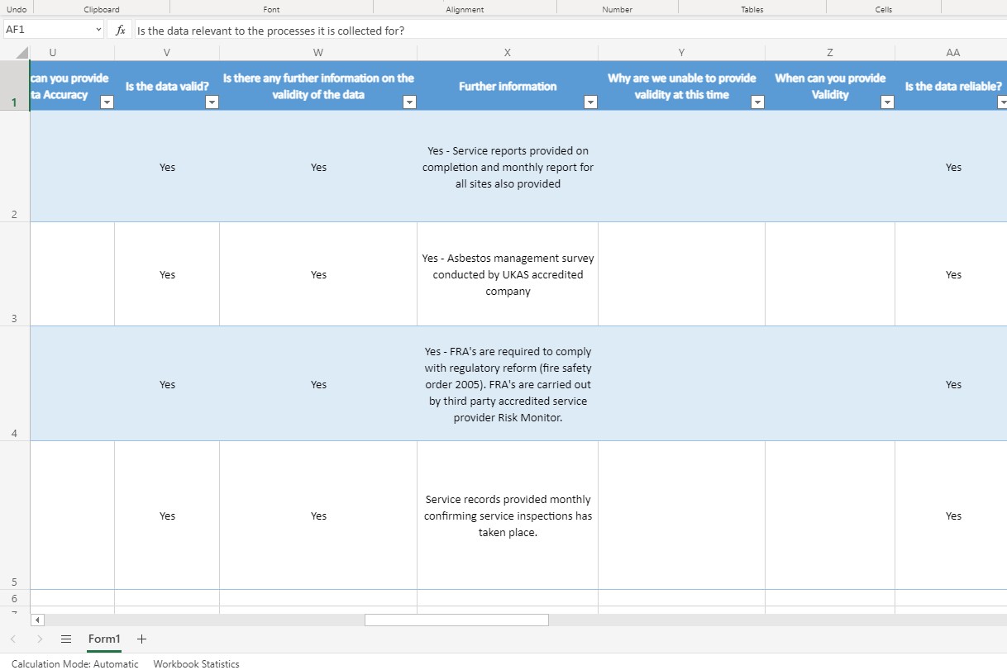1007x670 pixels.
Task: Select 'Further information' header cell
Action: point(508,86)
